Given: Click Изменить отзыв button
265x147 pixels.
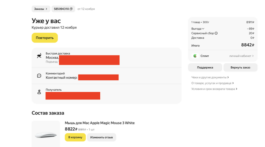Looking at the screenshot, I should [x=101, y=137].
